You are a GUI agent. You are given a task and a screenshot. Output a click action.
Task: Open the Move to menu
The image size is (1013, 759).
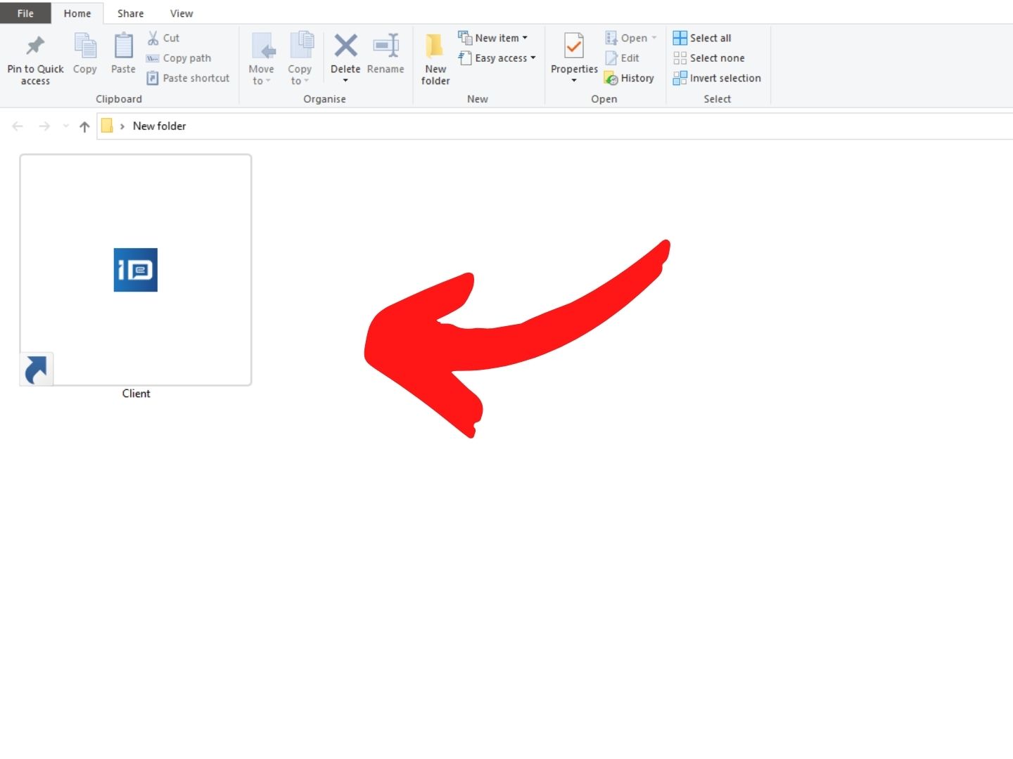point(261,59)
